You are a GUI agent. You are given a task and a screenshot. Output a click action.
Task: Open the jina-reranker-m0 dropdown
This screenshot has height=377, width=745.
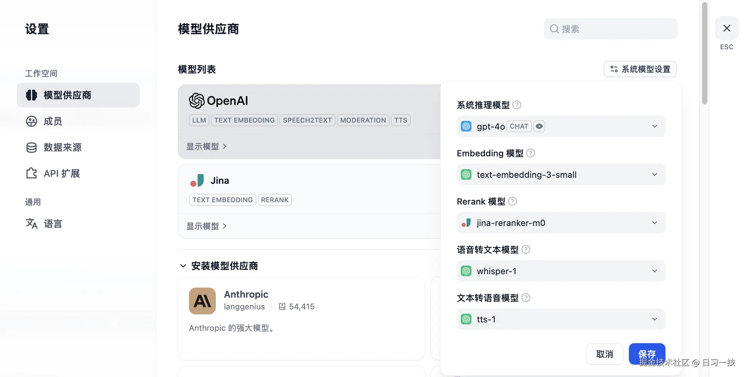pos(560,223)
